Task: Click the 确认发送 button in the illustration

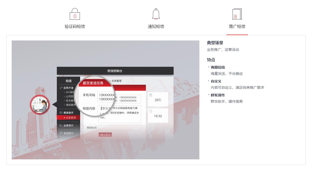Action: [x=105, y=135]
